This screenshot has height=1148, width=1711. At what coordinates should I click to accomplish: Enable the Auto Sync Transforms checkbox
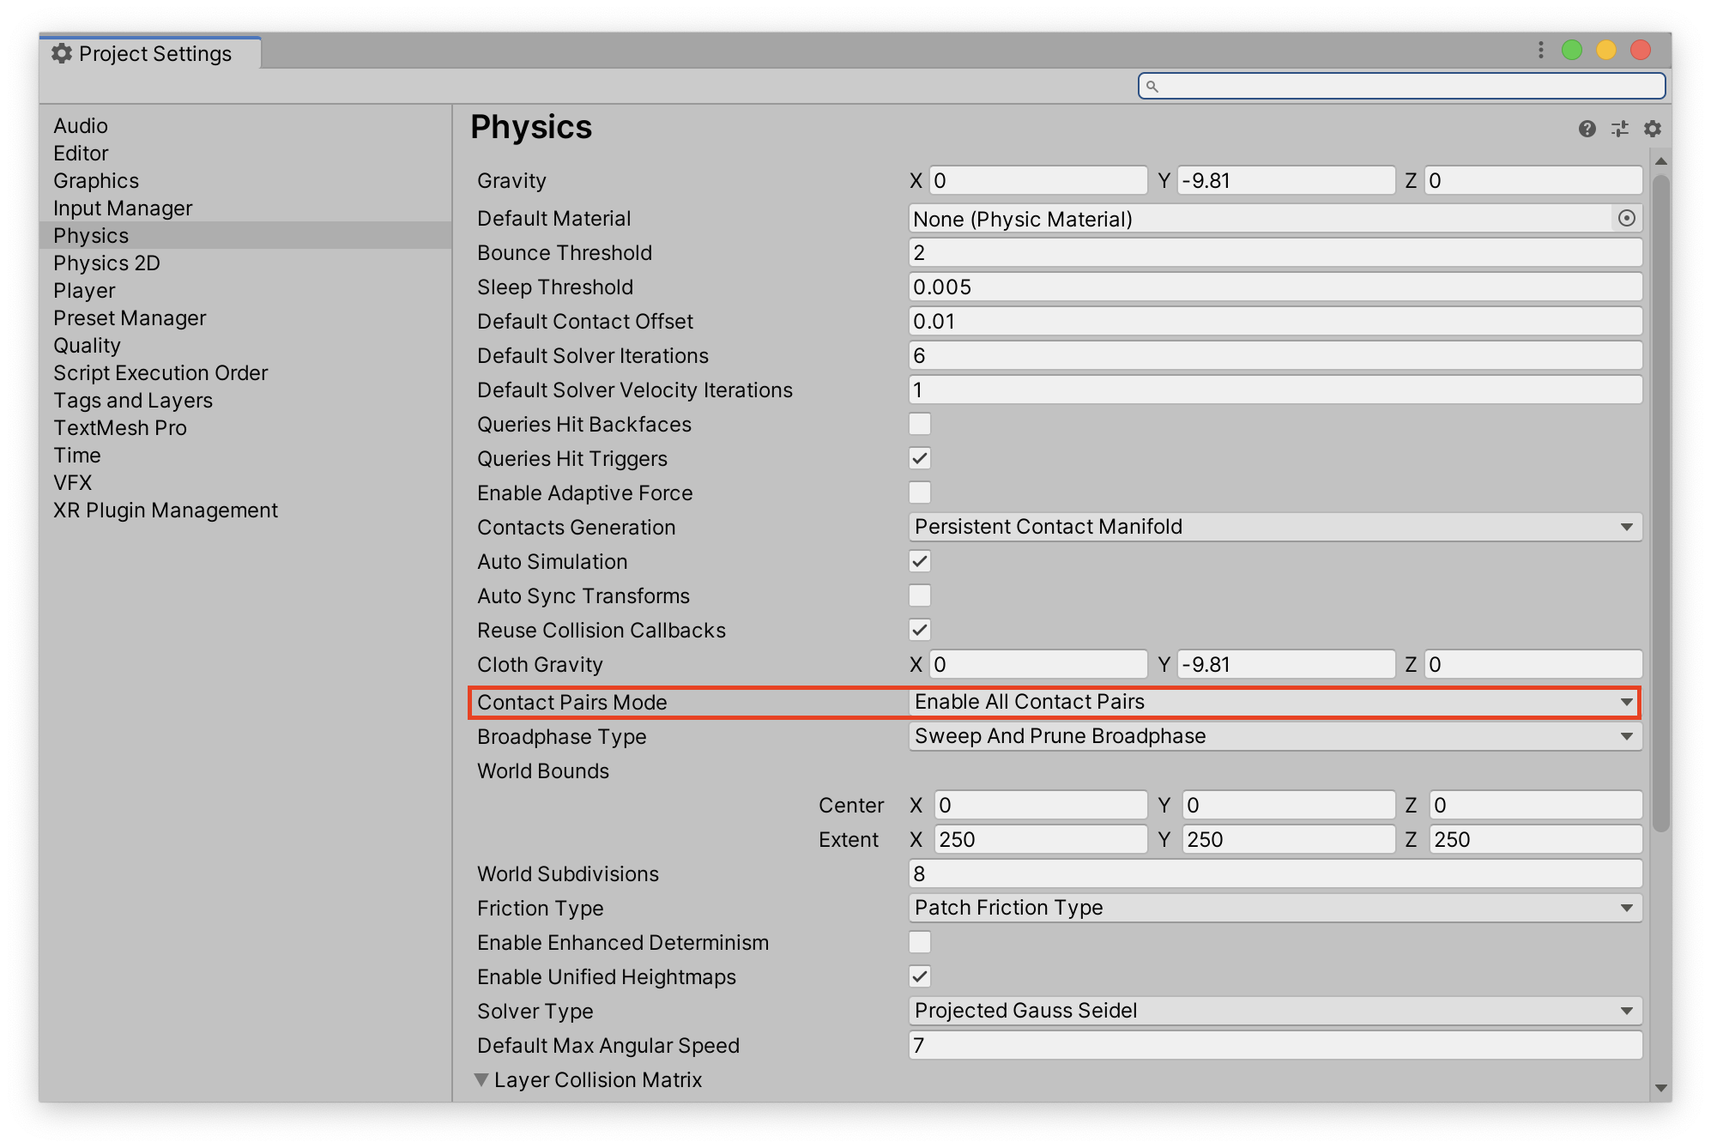coord(918,595)
